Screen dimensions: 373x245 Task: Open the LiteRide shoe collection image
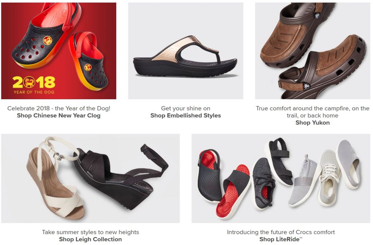tap(281, 178)
